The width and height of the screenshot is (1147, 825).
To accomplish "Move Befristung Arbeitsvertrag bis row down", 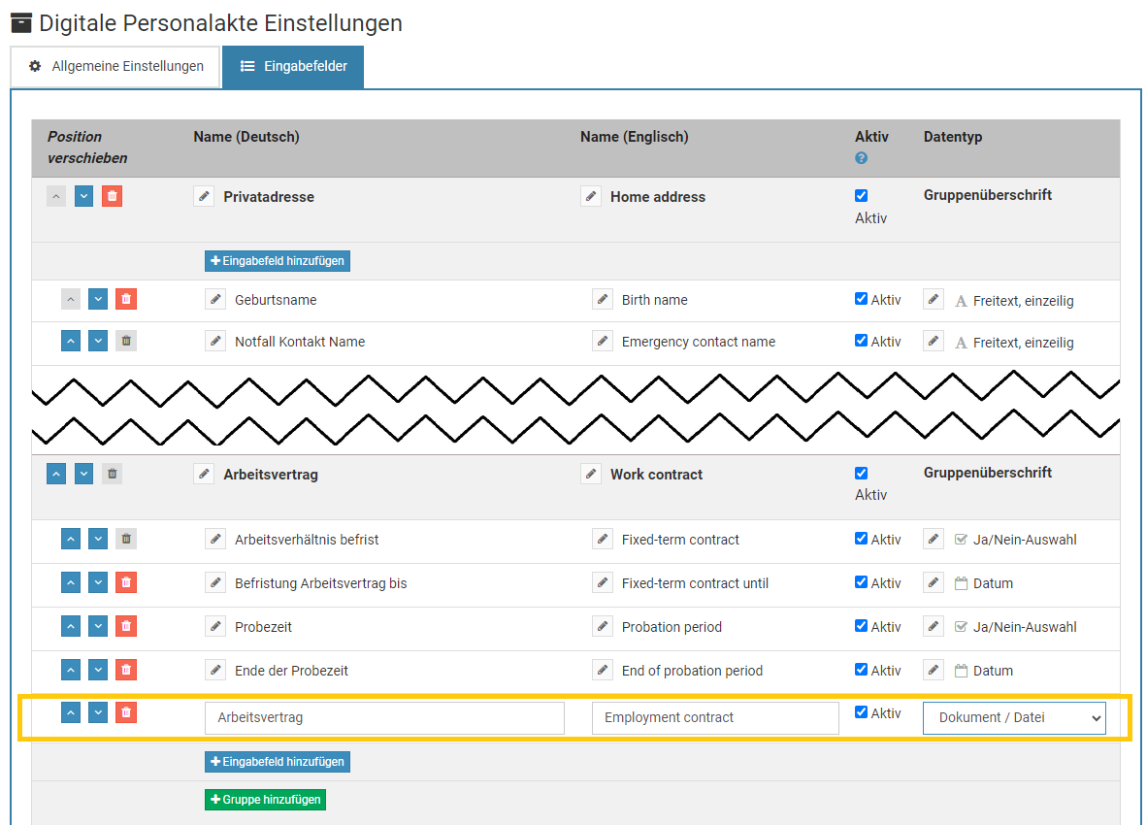I will 98,582.
